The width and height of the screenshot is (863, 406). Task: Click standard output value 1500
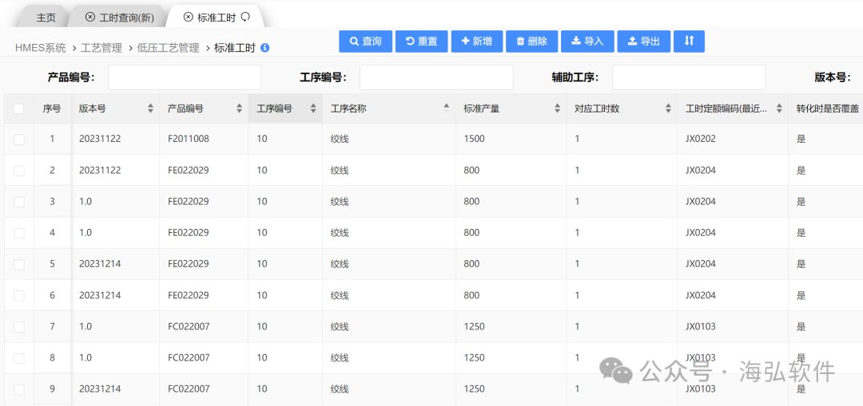pyautogui.click(x=475, y=139)
